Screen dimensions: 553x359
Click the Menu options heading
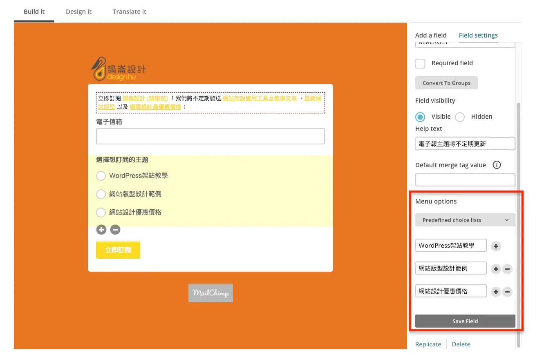tap(436, 202)
